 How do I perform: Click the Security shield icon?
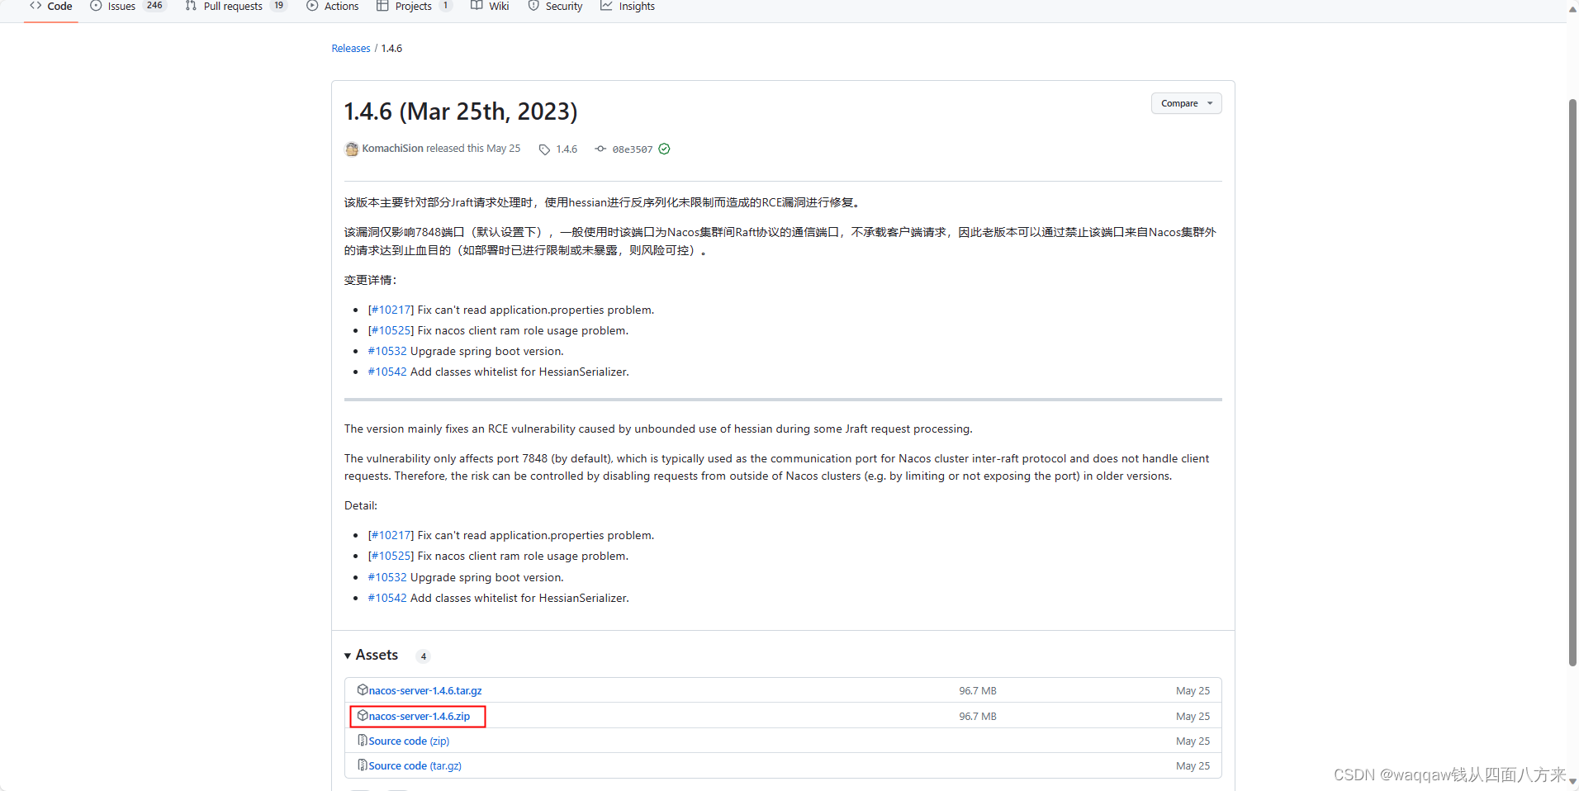[533, 6]
